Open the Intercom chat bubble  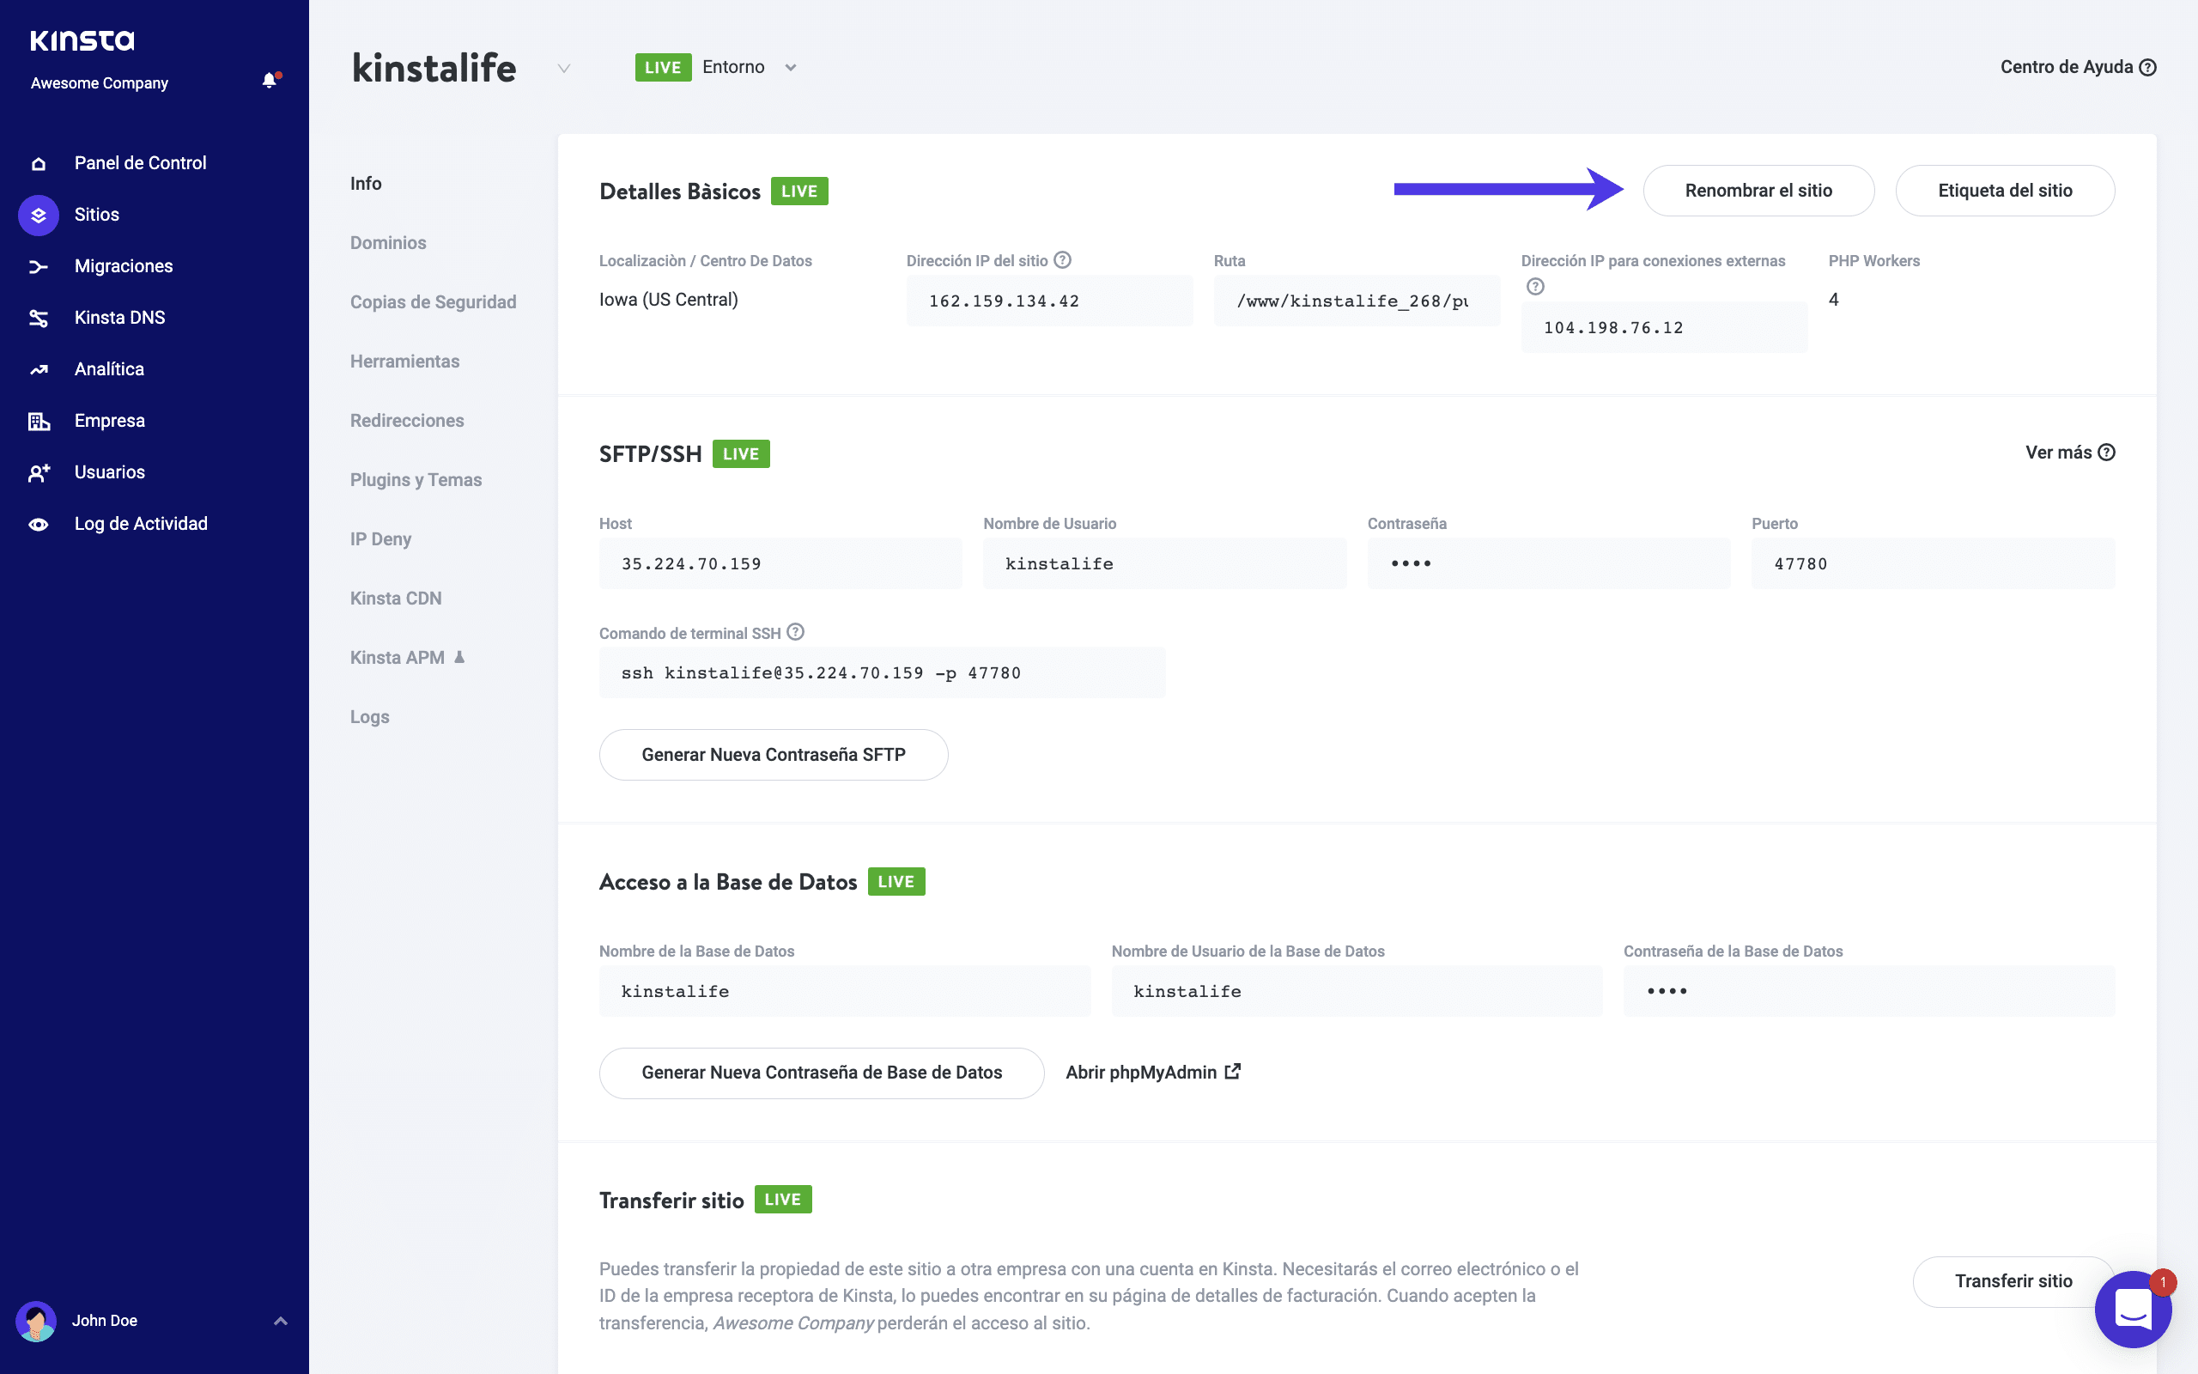coord(2132,1310)
